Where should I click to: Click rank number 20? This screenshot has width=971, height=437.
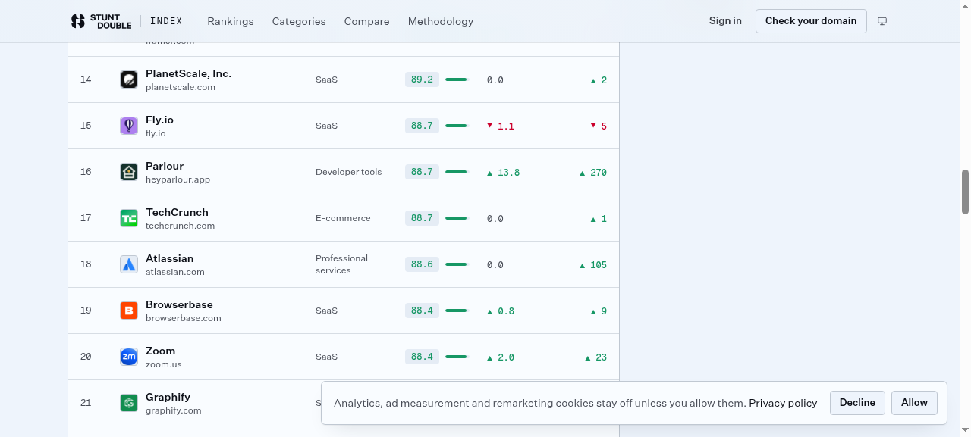86,357
